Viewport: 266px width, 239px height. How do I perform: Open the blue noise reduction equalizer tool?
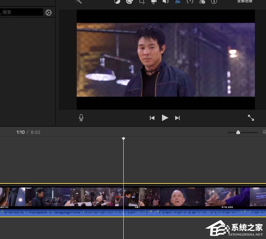(178, 1)
